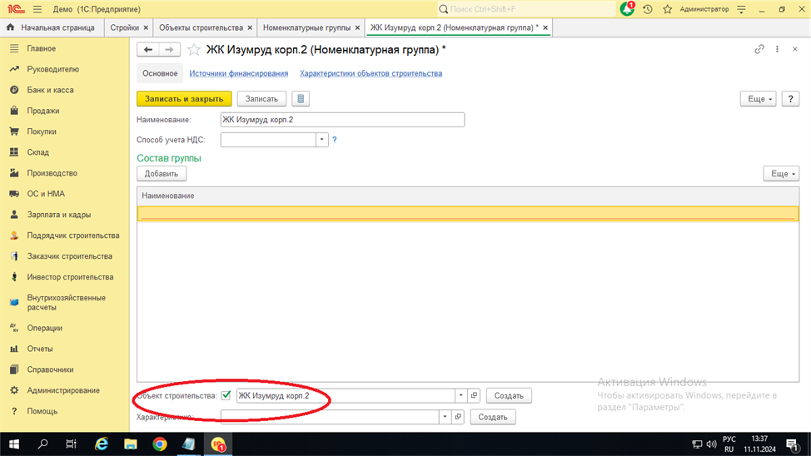Image resolution: width=811 pixels, height=456 pixels.
Task: Expand the Способ учета НДС dropdown
Action: 321,140
